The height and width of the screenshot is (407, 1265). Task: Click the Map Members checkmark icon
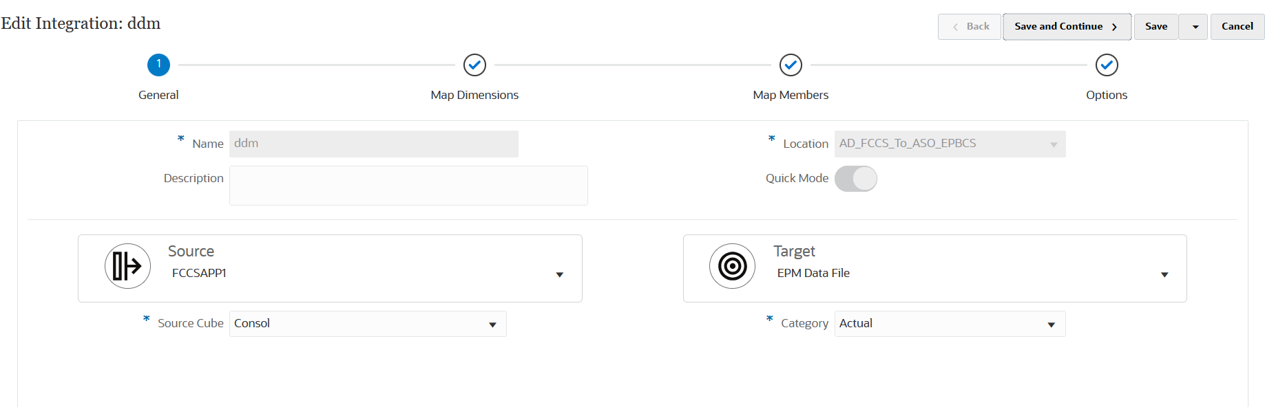[x=791, y=65]
